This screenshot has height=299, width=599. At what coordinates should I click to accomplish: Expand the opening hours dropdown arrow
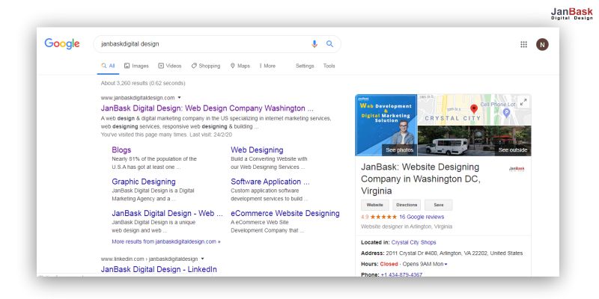tap(446, 265)
